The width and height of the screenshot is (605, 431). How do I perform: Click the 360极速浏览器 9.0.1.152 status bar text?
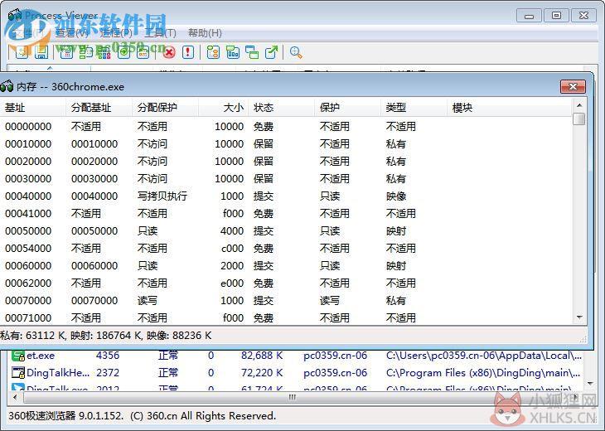point(142,416)
